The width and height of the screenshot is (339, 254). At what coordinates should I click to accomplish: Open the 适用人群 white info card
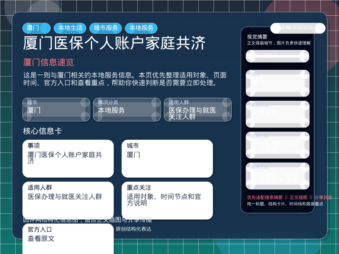click(68, 200)
